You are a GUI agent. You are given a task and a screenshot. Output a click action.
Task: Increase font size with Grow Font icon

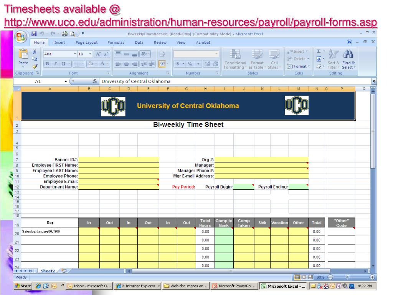point(98,54)
